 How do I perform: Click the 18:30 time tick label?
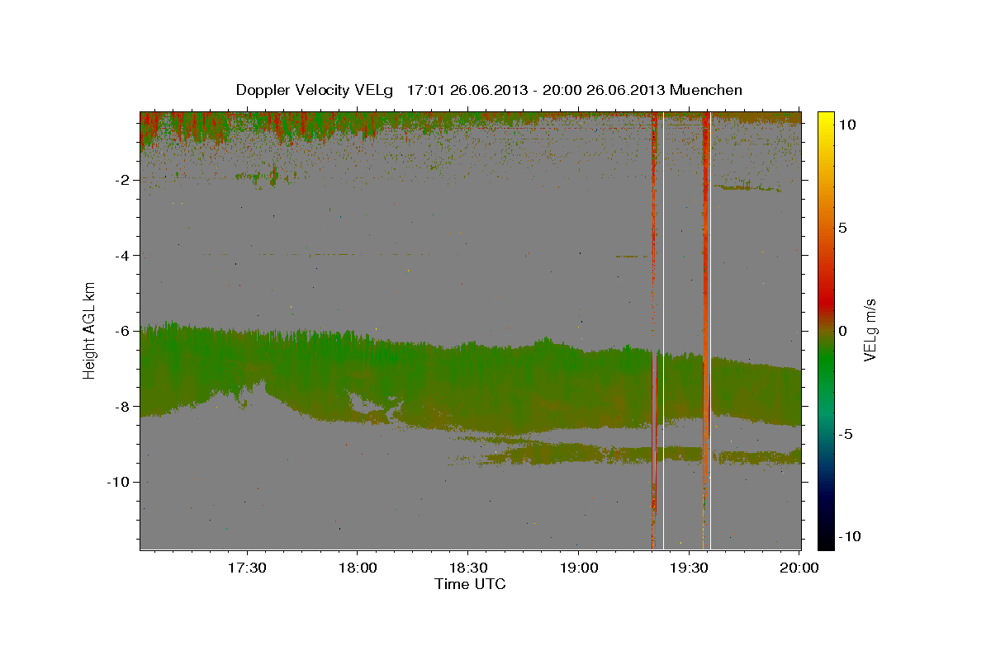coord(467,568)
